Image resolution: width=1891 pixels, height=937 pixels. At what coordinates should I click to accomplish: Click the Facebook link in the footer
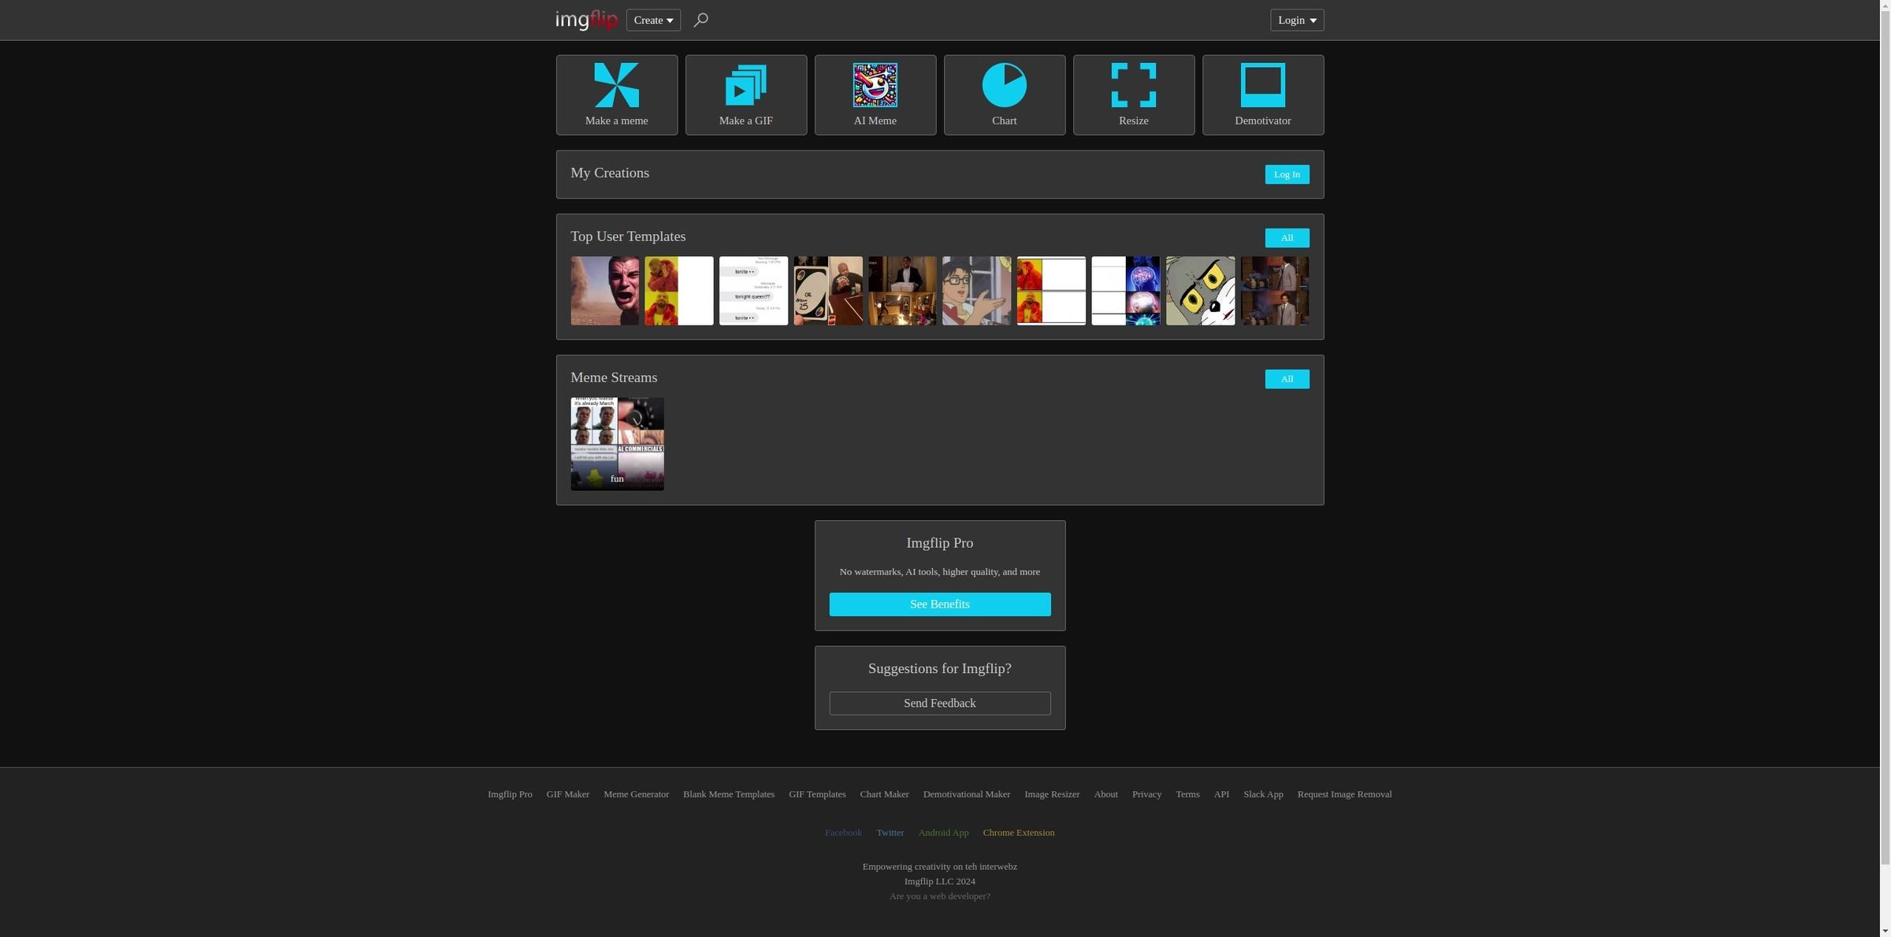pos(842,832)
